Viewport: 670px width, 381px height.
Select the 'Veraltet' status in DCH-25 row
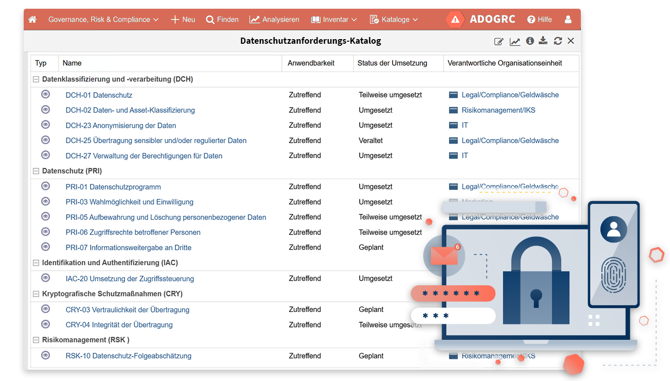(x=371, y=140)
